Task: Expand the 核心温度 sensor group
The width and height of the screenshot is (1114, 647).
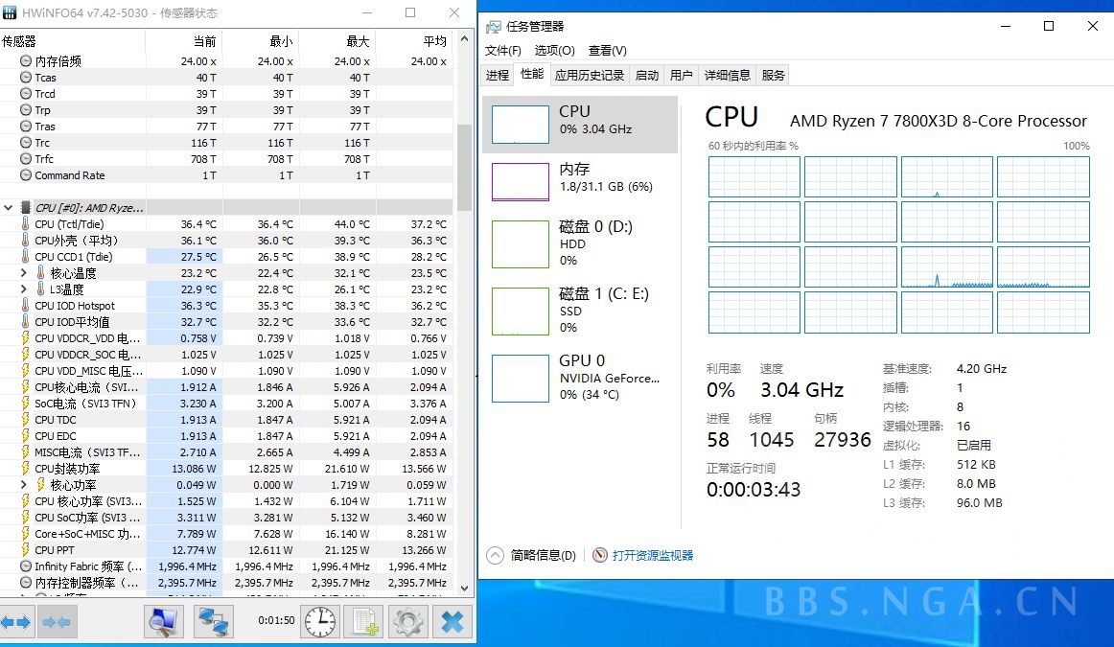Action: coord(21,272)
